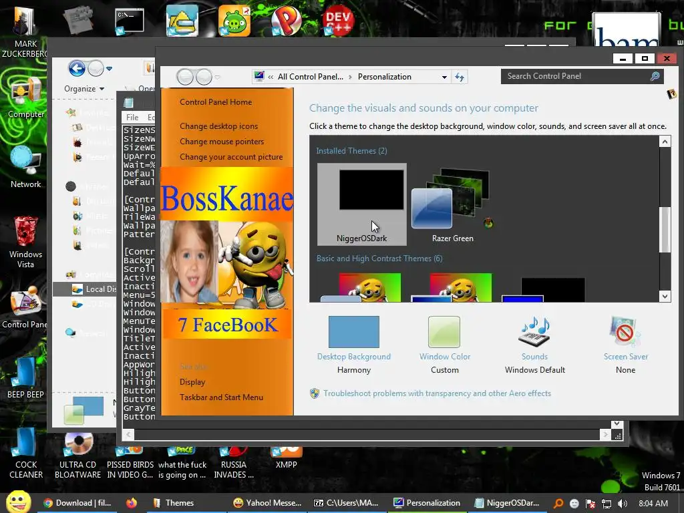This screenshot has width=684, height=513.
Task: Click the Sounds keyboard-and-notes icon
Action: coord(535,332)
